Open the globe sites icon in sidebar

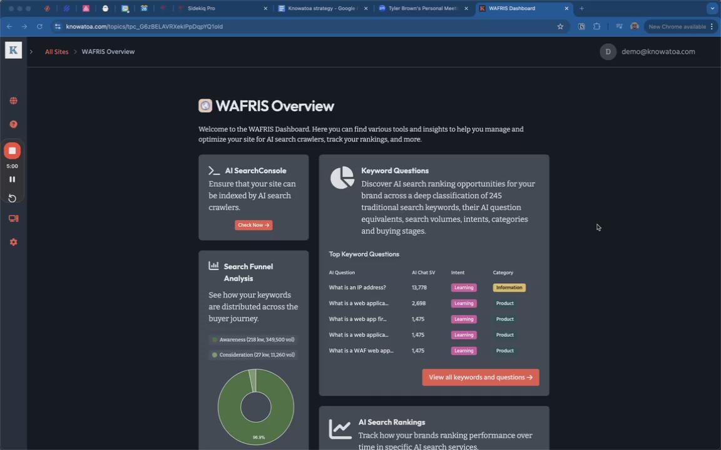13,101
